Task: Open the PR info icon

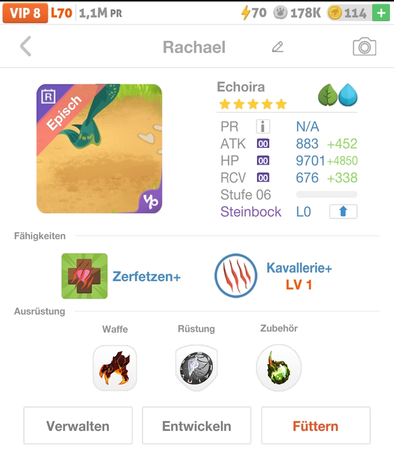Action: [x=263, y=127]
